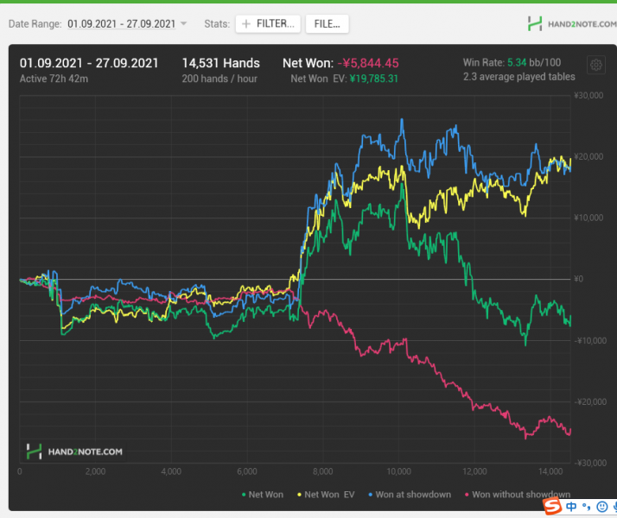Click the 10,000 tick on the hands axis

(x=398, y=471)
